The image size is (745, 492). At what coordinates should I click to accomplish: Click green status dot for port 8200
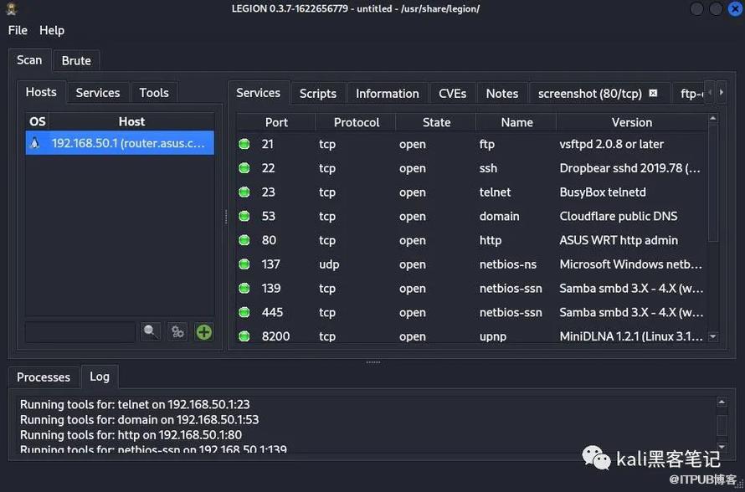pos(244,336)
